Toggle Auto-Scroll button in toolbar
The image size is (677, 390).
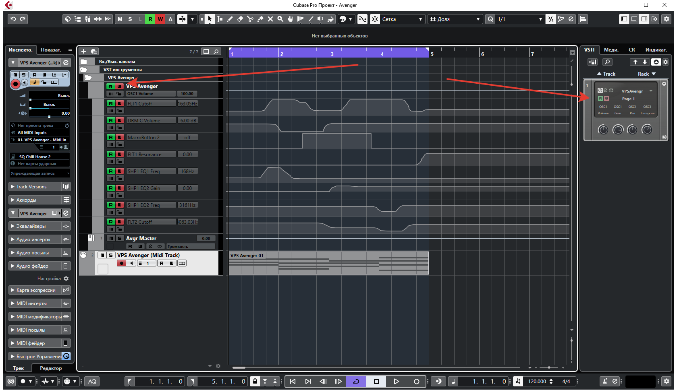tap(183, 19)
